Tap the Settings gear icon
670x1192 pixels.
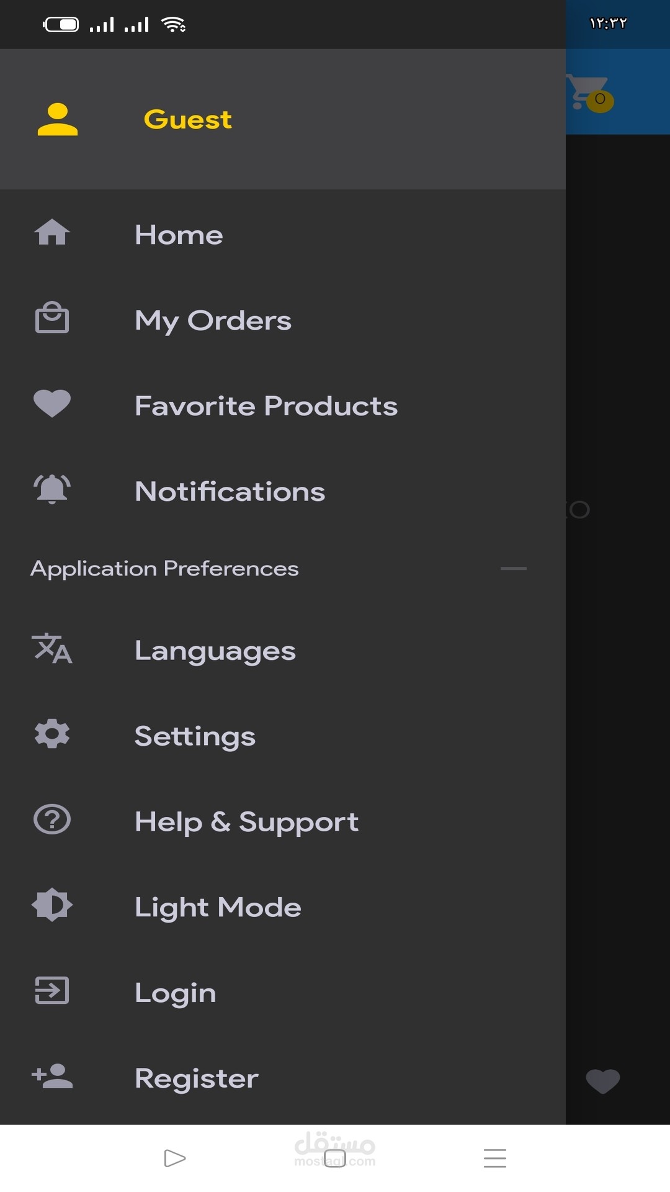(x=52, y=734)
